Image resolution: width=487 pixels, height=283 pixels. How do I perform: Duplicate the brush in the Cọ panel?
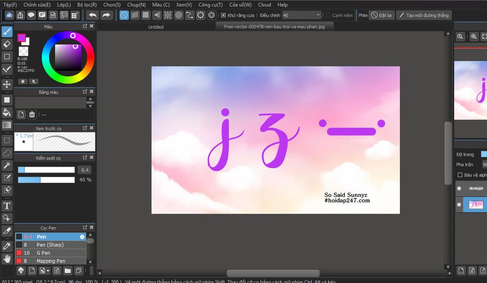(78, 271)
